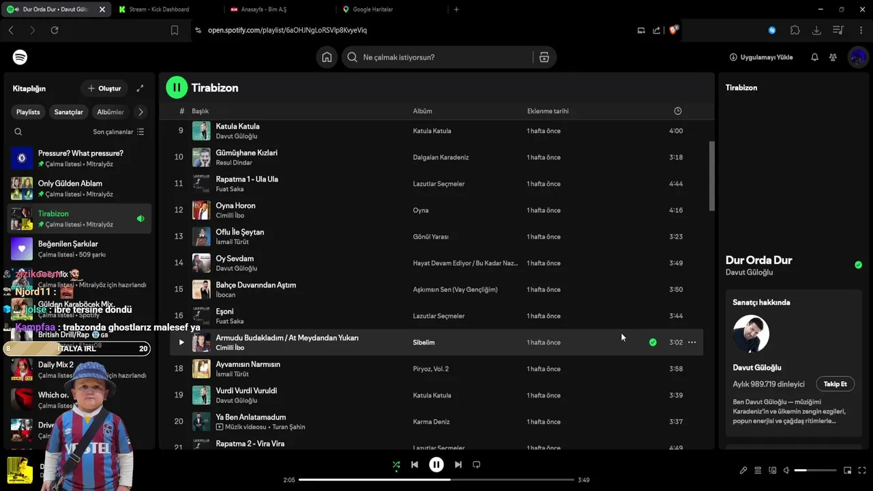Image resolution: width=873 pixels, height=491 pixels.
Task: Open the play queue icon
Action: tap(758, 471)
